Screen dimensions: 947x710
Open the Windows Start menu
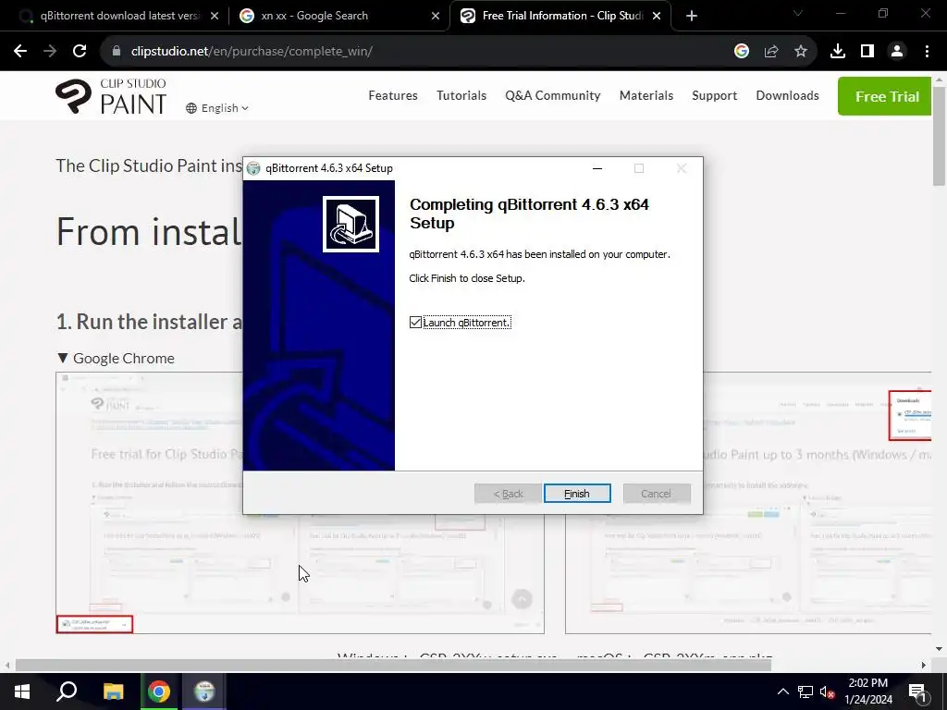point(22,692)
